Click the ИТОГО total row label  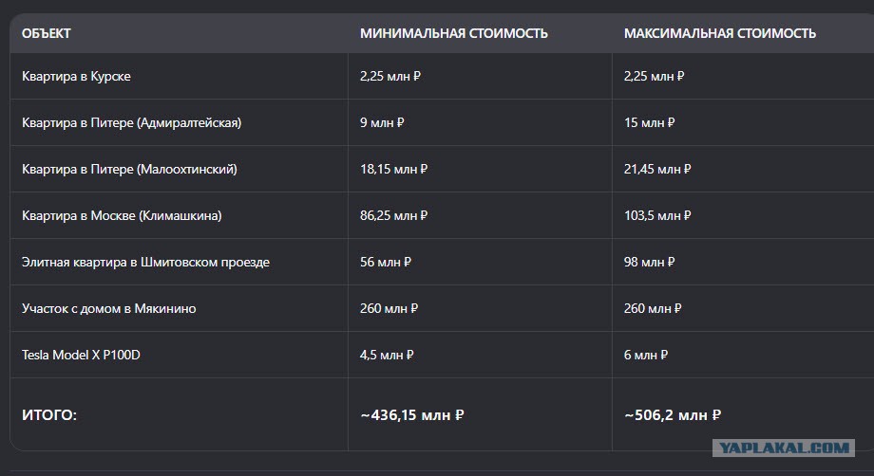[x=49, y=414]
